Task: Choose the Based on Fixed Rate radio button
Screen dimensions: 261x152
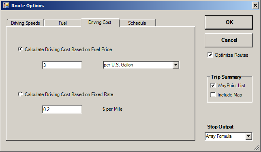Action: pos(20,94)
